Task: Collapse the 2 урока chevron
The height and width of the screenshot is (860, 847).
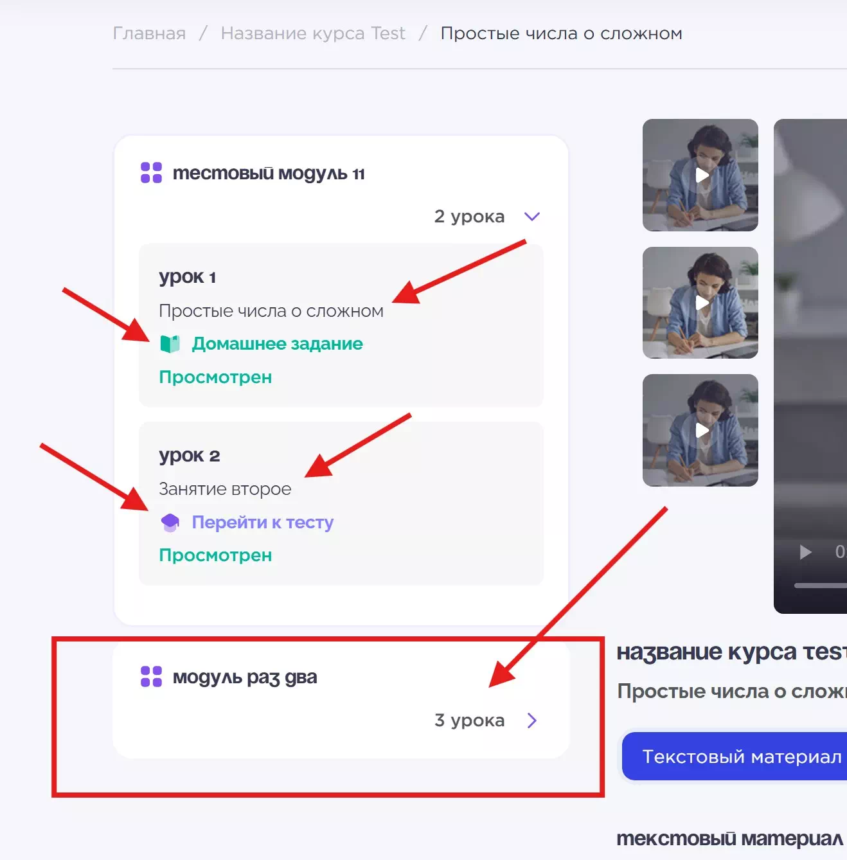Action: point(531,217)
